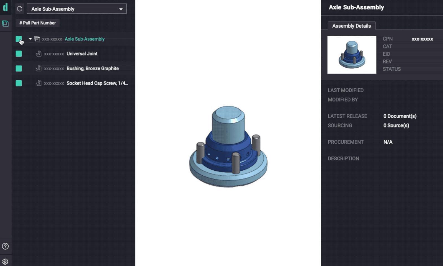Open the Axle Sub-Assembly dropdown selector

coord(77,9)
